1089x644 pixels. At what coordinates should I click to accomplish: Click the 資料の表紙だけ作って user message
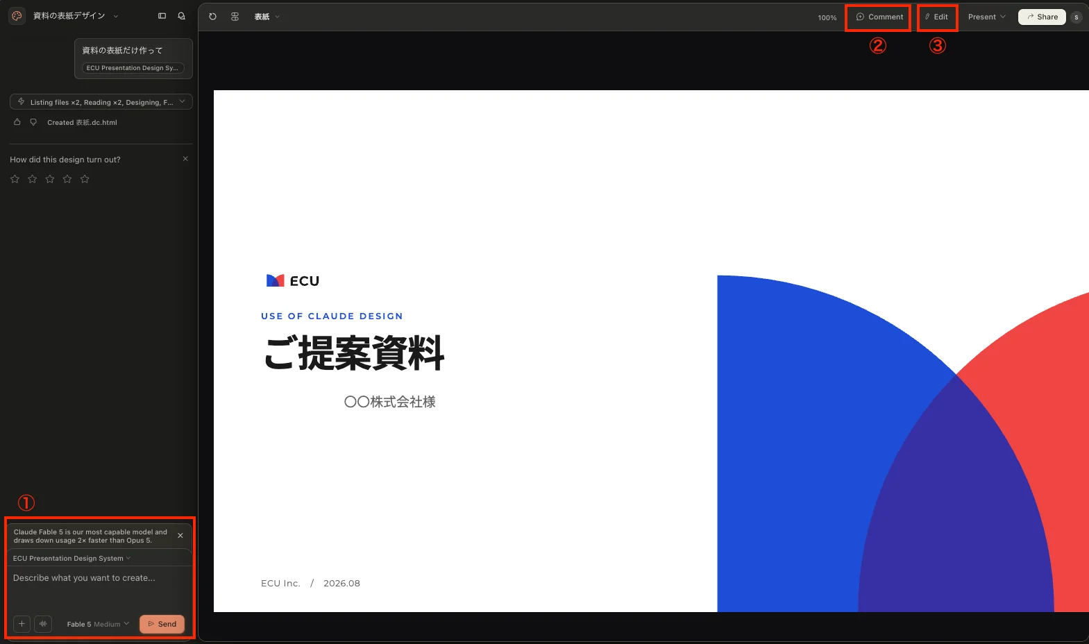pos(122,50)
